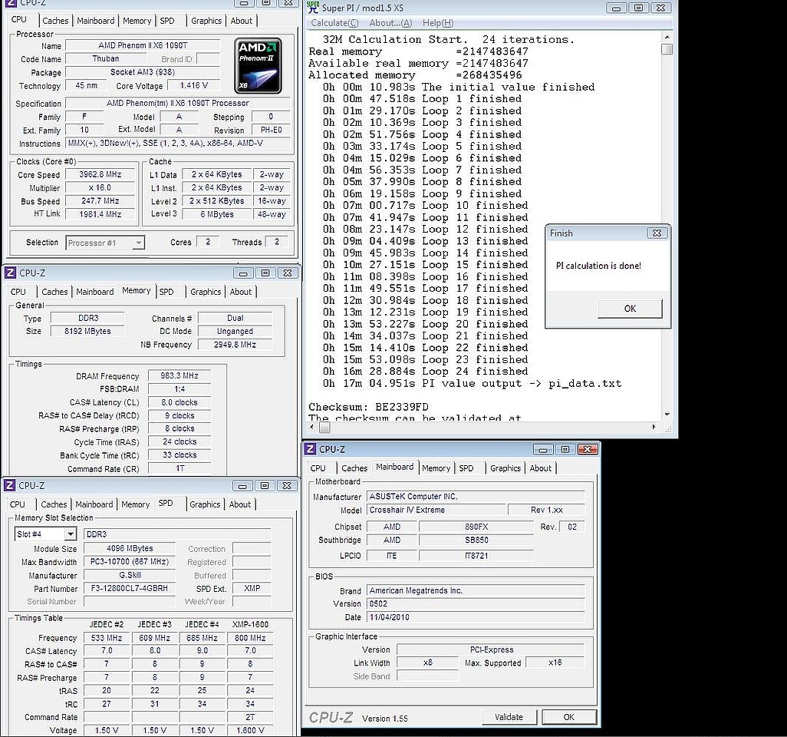Click the 'PI calculation is done!' message

598,266
